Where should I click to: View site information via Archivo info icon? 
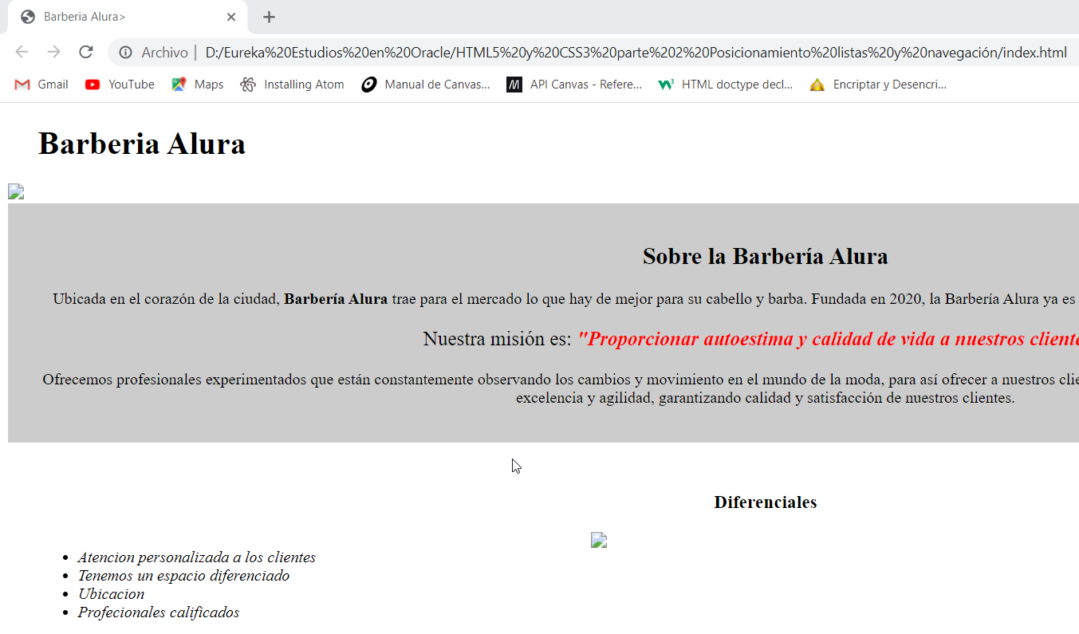click(x=125, y=53)
